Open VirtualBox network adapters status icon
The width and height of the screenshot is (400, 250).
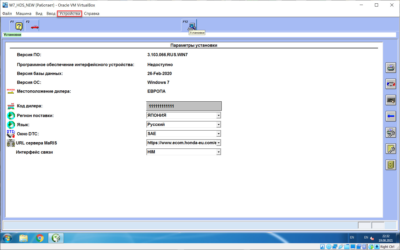(335, 247)
